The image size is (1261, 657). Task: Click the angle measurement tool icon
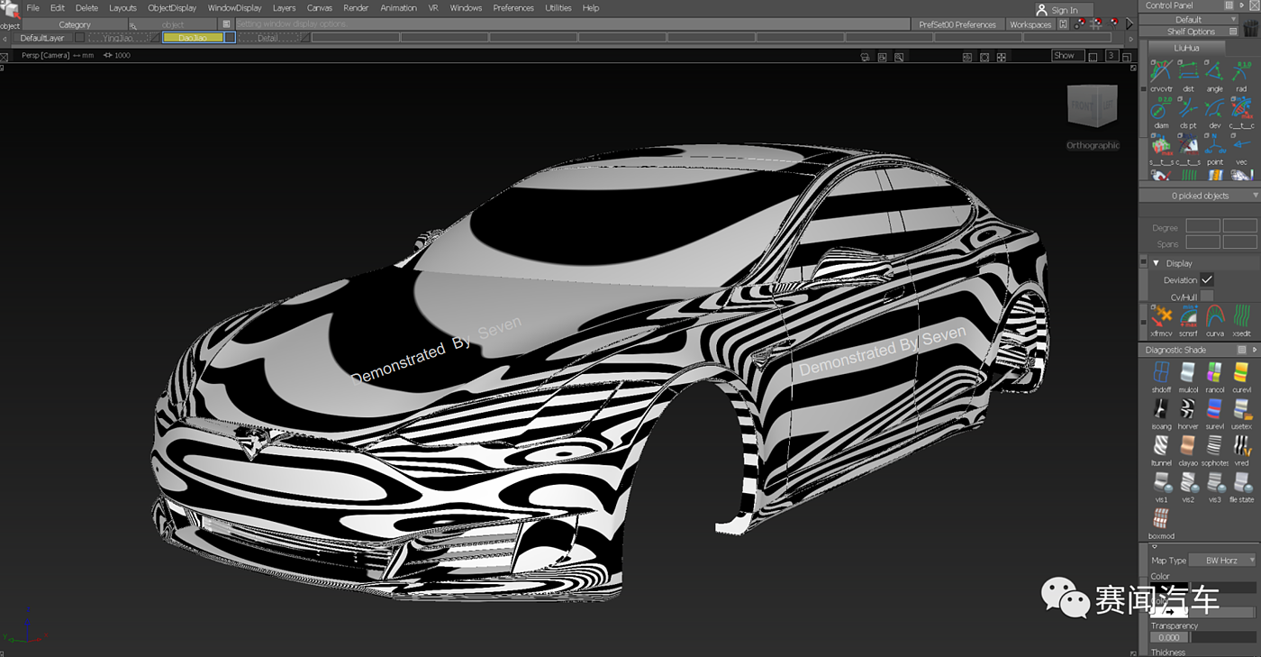coord(1214,71)
